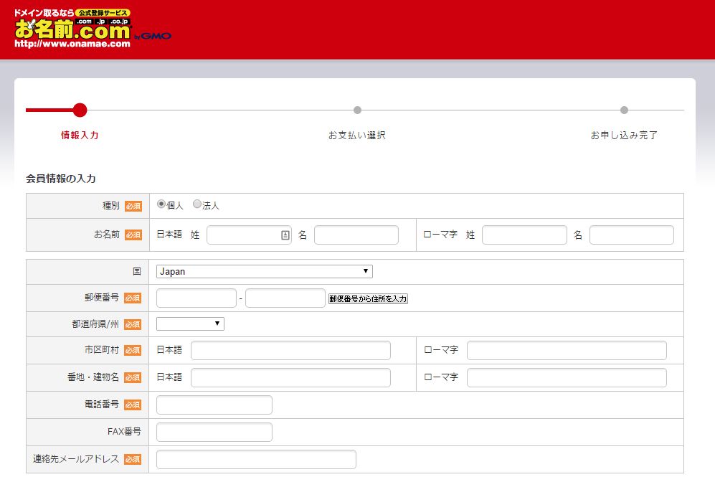Viewport: 715px width, 477px height.
Task: Select the 個人 radio button
Action: tap(161, 204)
